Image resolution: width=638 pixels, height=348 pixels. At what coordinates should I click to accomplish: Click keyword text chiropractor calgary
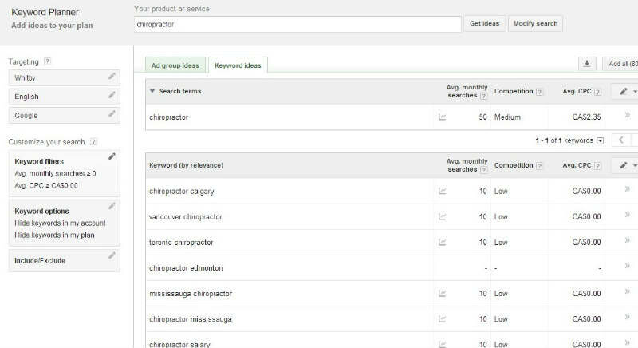[x=182, y=192]
